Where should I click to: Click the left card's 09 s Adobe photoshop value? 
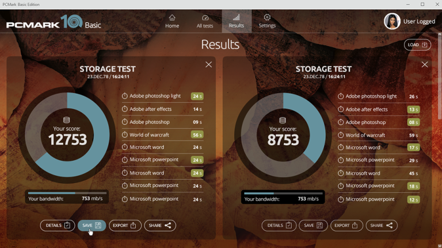tap(197, 122)
